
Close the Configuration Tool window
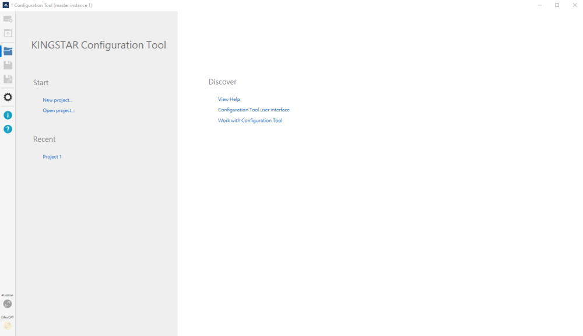tap(574, 5)
